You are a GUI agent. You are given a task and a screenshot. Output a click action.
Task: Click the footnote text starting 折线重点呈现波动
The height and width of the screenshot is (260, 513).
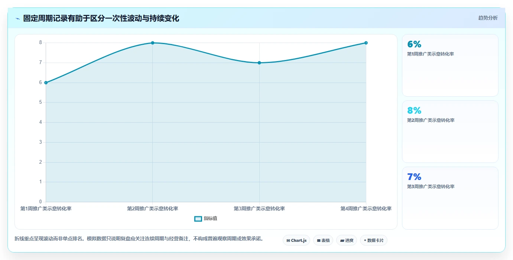(139, 239)
